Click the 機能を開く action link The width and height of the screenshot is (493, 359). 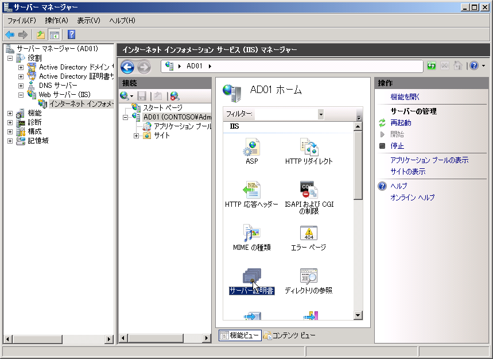click(x=405, y=97)
